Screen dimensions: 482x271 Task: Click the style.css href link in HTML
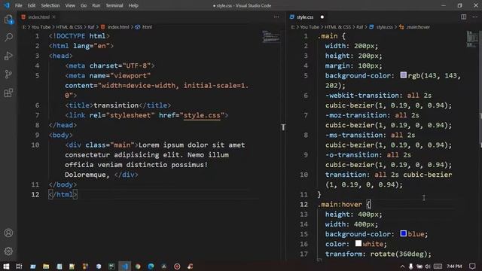pos(202,115)
